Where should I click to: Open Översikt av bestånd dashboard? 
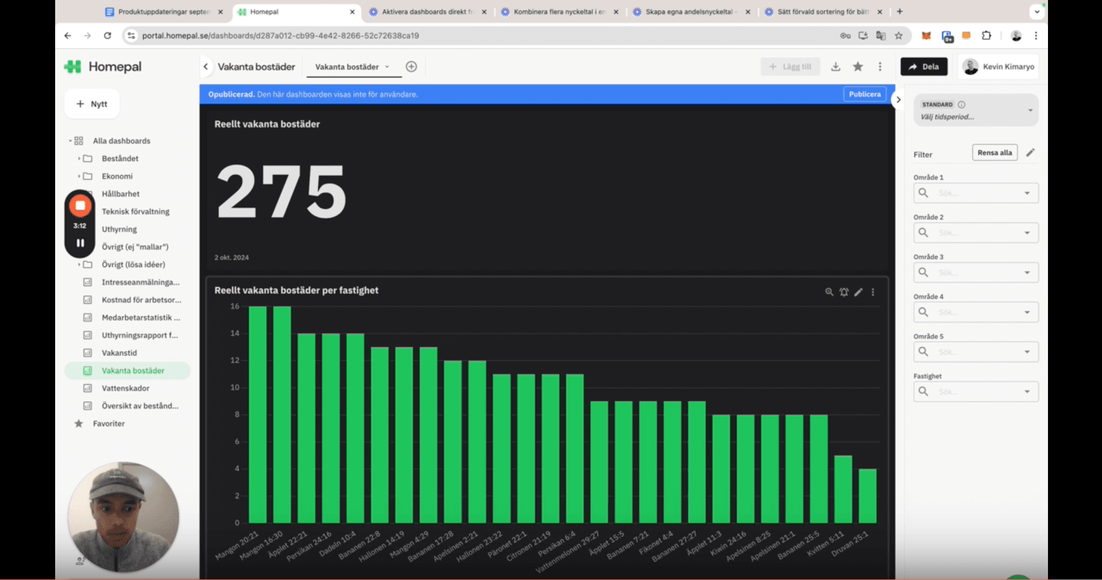(x=140, y=406)
